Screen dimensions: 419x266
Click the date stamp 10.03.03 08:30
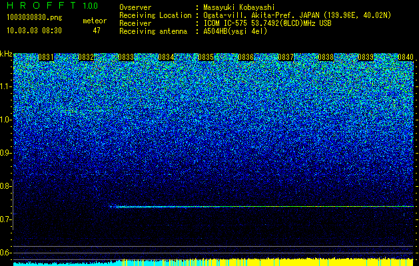[34, 31]
